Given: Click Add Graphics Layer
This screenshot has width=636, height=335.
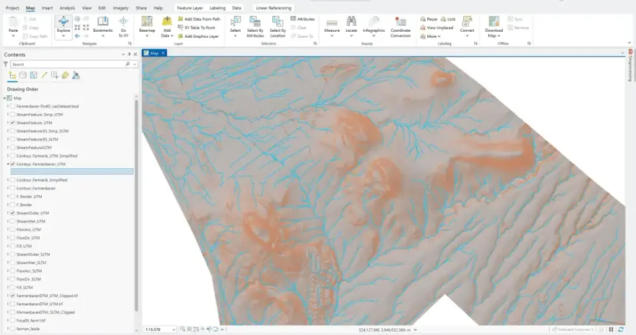Looking at the screenshot, I should tap(198, 36).
